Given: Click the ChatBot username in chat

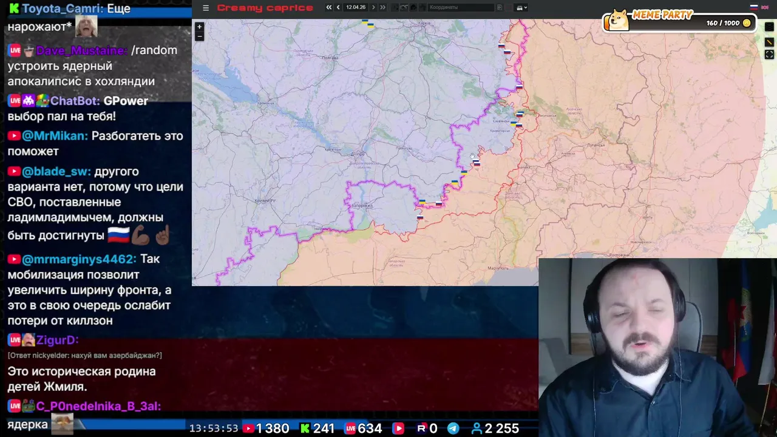Looking at the screenshot, I should coord(74,101).
